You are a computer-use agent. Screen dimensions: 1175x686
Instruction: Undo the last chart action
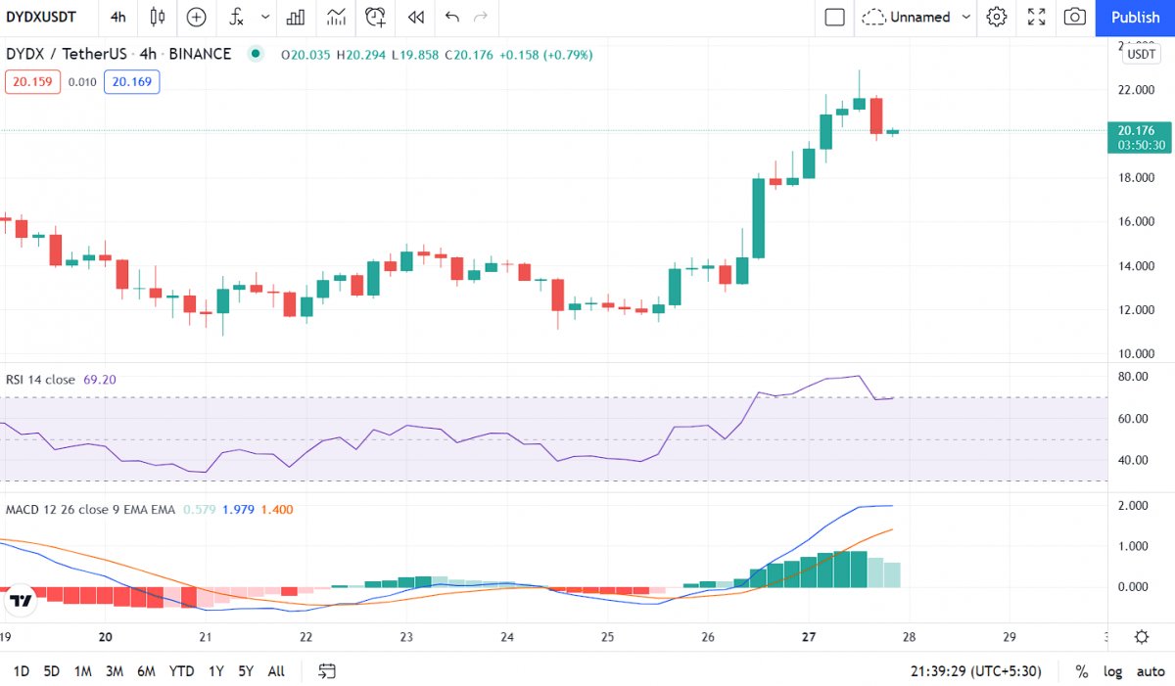click(x=451, y=17)
